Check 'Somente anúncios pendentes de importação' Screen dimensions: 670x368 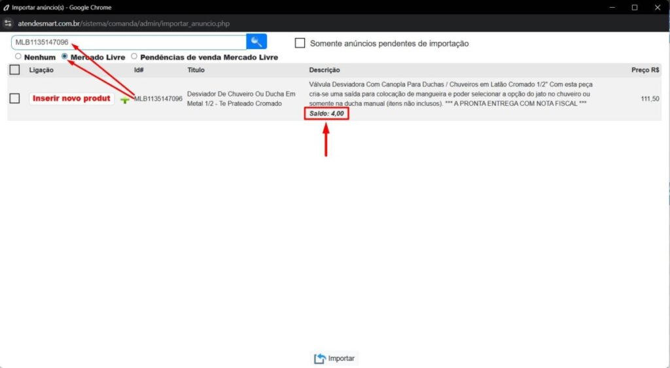point(300,43)
